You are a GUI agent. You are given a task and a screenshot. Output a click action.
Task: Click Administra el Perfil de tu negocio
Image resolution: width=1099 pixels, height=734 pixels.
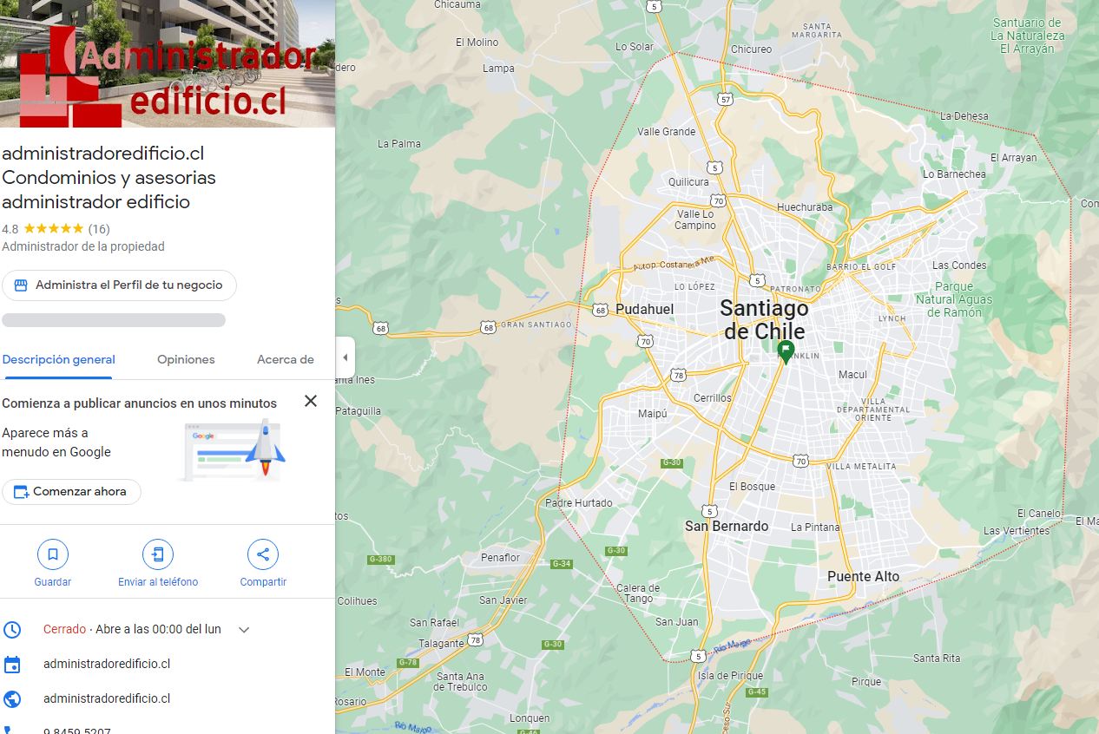pos(119,285)
